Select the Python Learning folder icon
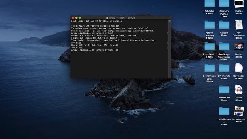 (209, 25)
